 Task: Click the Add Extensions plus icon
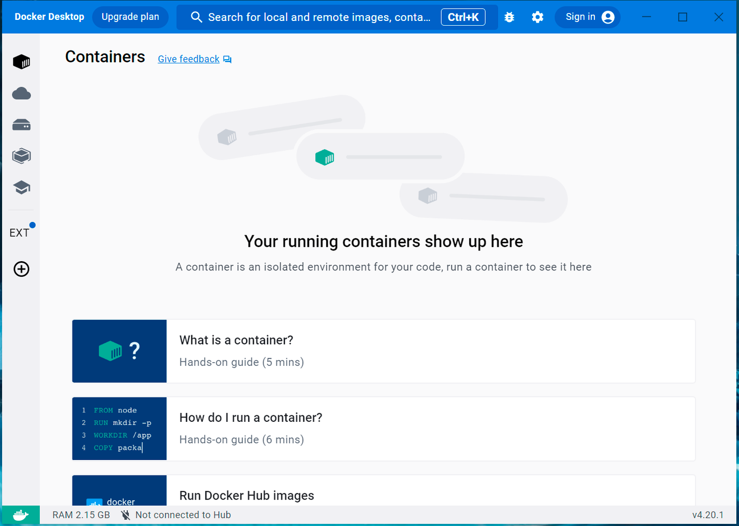coord(21,269)
